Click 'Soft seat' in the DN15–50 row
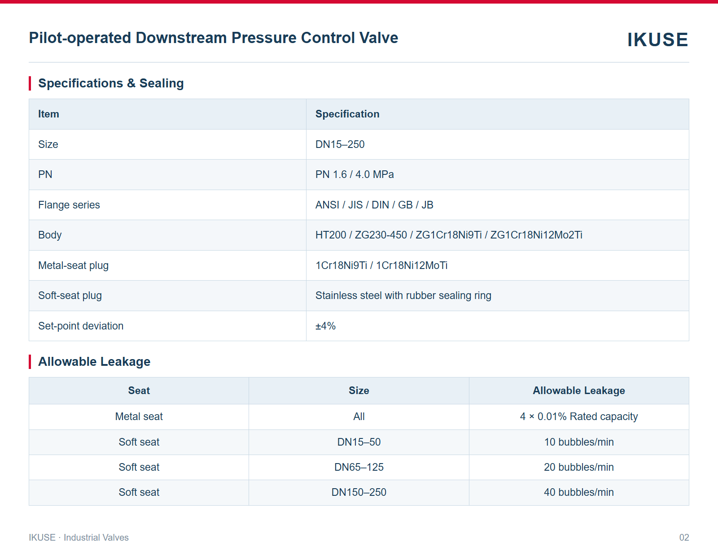Screen dimensions: 718x555 tap(139, 442)
